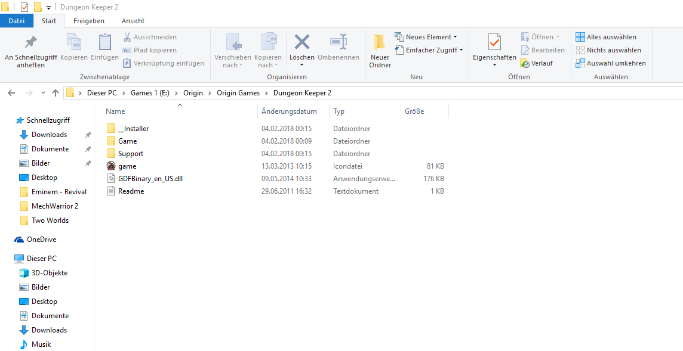Click Verknüpfung einfügen
Screen dimensions: 683x351
point(164,63)
